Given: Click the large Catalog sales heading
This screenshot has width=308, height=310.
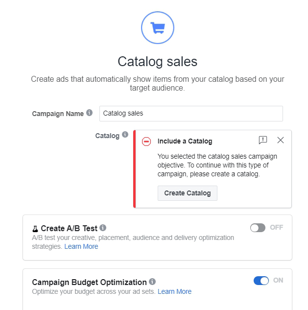Looking at the screenshot, I should 158,62.
